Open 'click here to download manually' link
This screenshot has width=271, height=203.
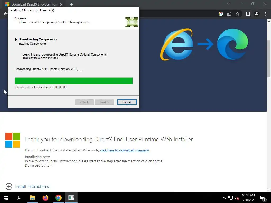point(124,150)
